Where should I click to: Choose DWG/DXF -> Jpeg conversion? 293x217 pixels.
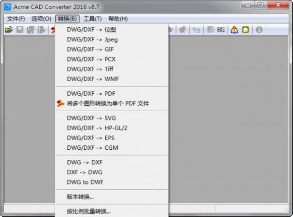(112, 40)
